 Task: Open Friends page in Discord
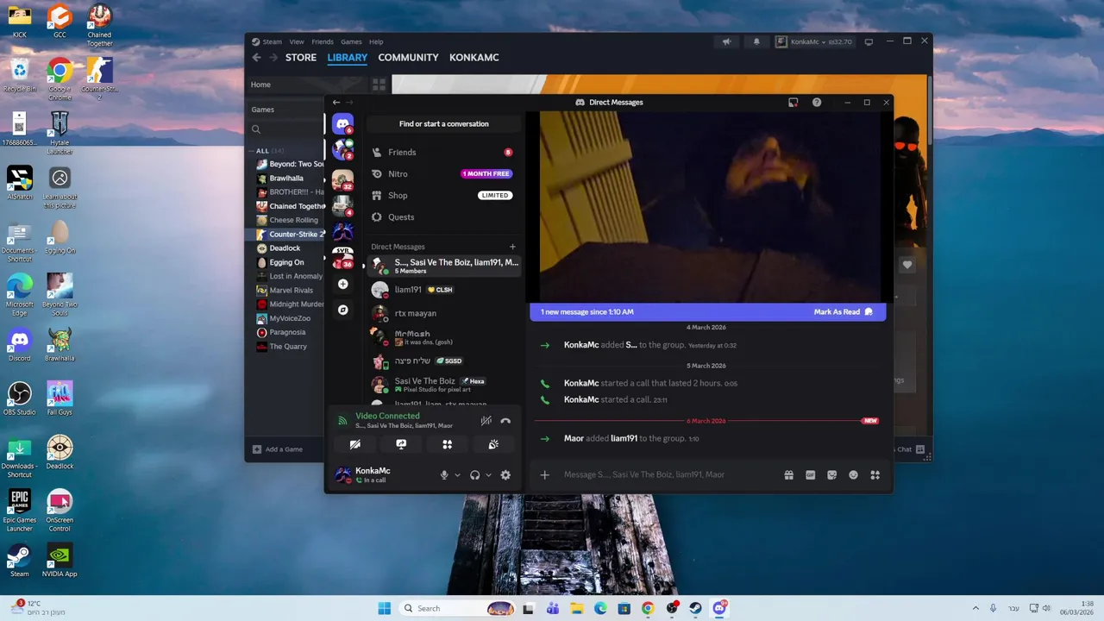point(443,152)
